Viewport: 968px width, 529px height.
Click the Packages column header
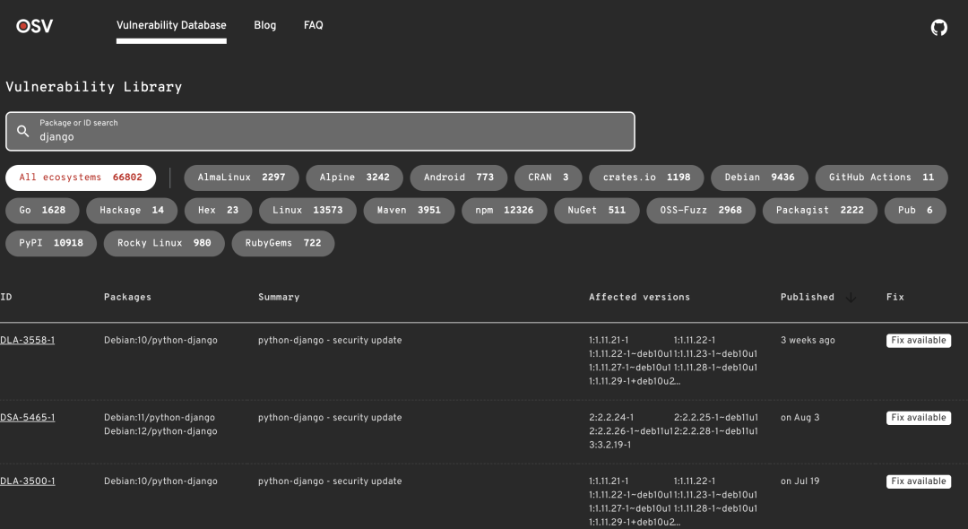127,297
